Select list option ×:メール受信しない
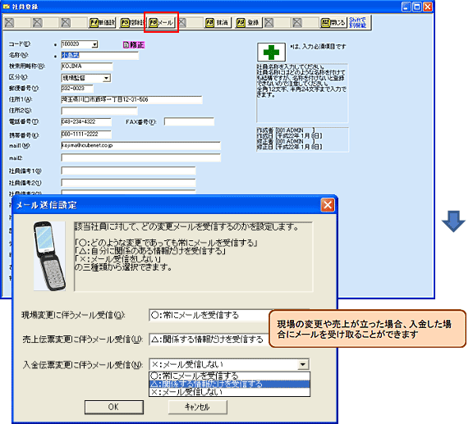 click(230, 392)
